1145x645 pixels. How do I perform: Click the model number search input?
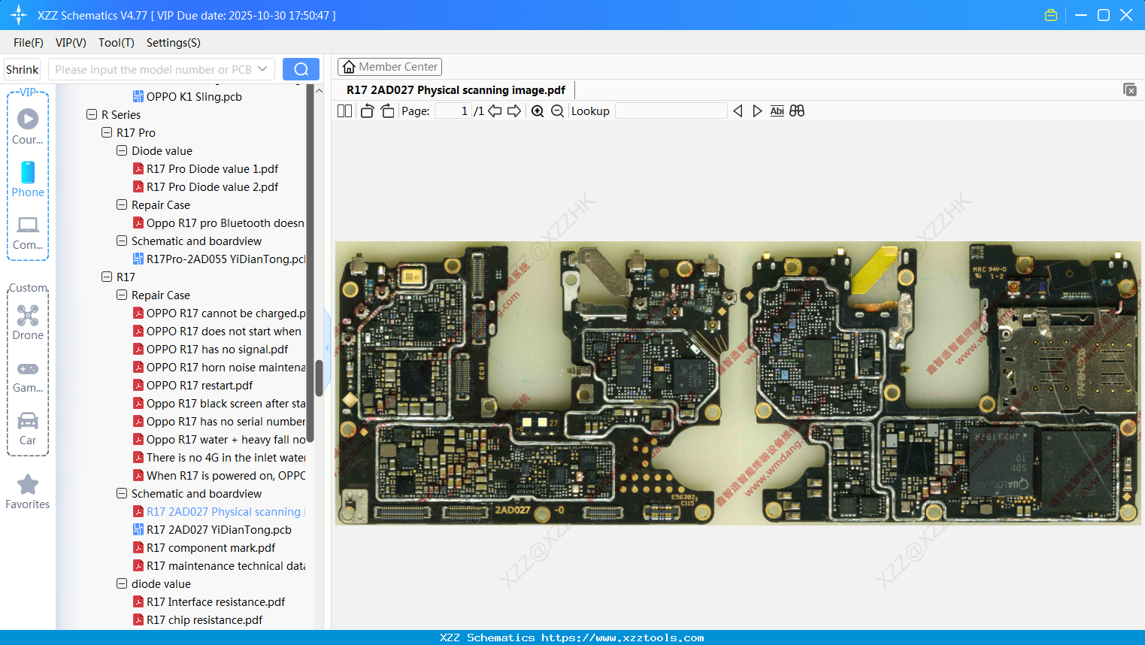point(153,69)
